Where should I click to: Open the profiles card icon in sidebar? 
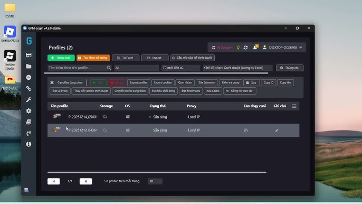tap(28, 55)
